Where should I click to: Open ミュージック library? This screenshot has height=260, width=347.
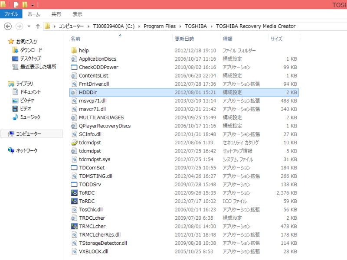click(30, 117)
